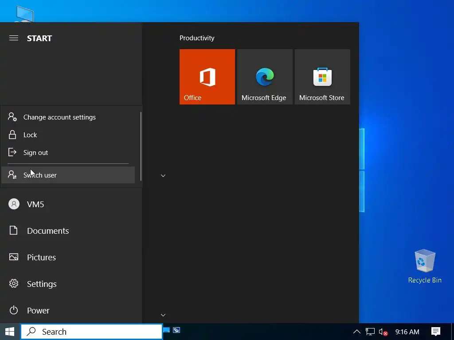Screen dimensions: 454x340
Task: Open the Office tile
Action: [207, 77]
